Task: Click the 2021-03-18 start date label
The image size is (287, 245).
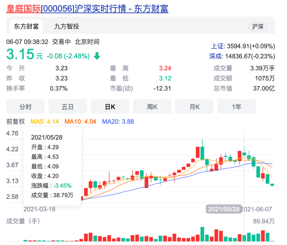Action: click(x=39, y=209)
